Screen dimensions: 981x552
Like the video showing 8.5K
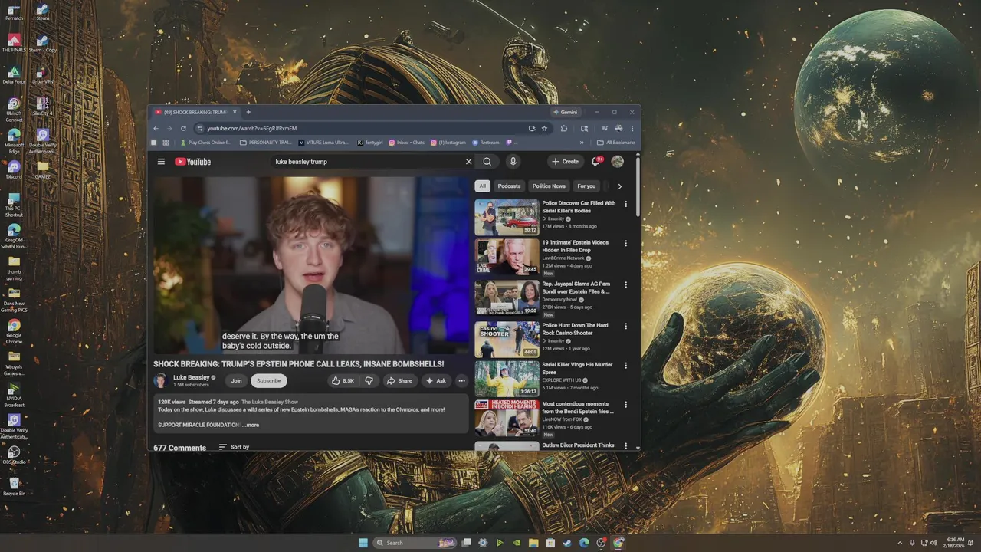[x=343, y=381]
